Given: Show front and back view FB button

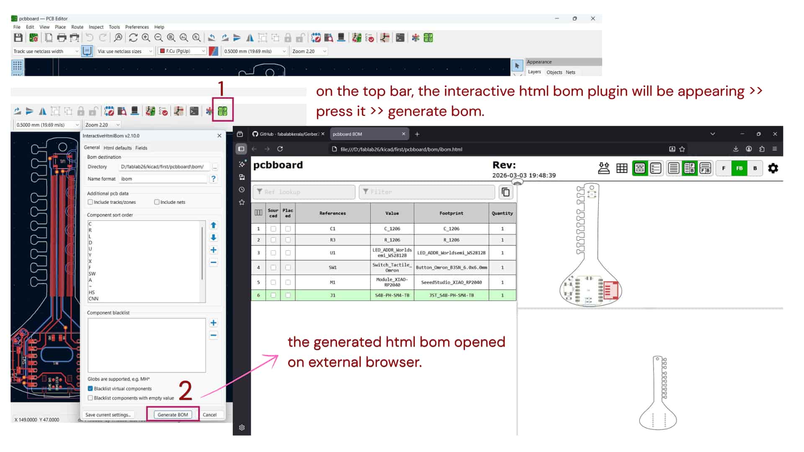Looking at the screenshot, I should [x=739, y=168].
